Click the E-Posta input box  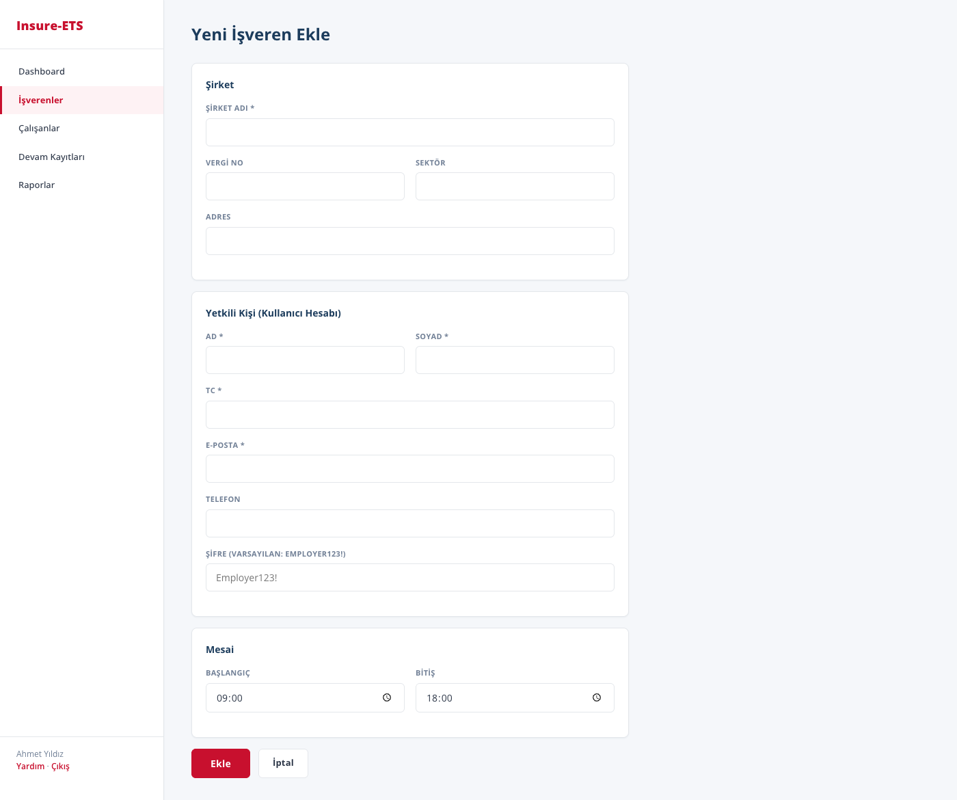tap(409, 468)
